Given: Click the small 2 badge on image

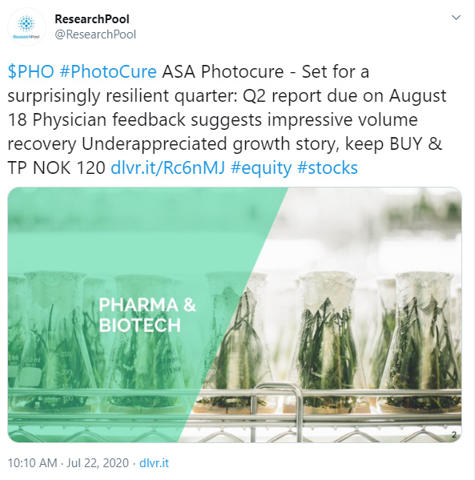Looking at the screenshot, I should click(454, 434).
